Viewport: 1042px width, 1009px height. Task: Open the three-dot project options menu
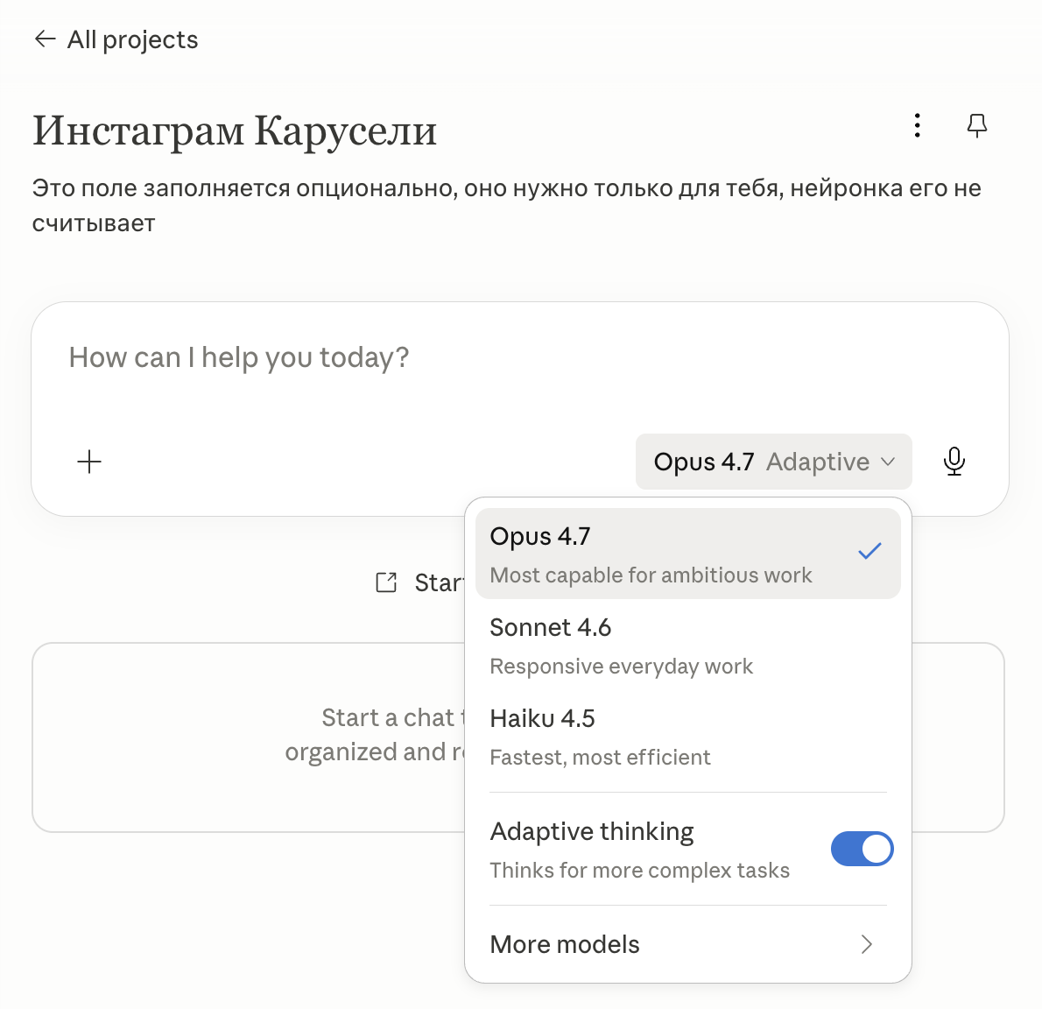point(917,125)
